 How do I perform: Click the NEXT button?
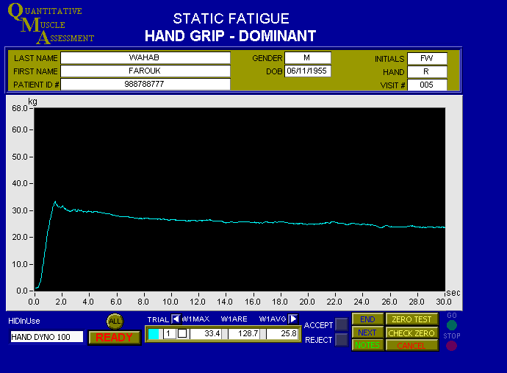367,333
